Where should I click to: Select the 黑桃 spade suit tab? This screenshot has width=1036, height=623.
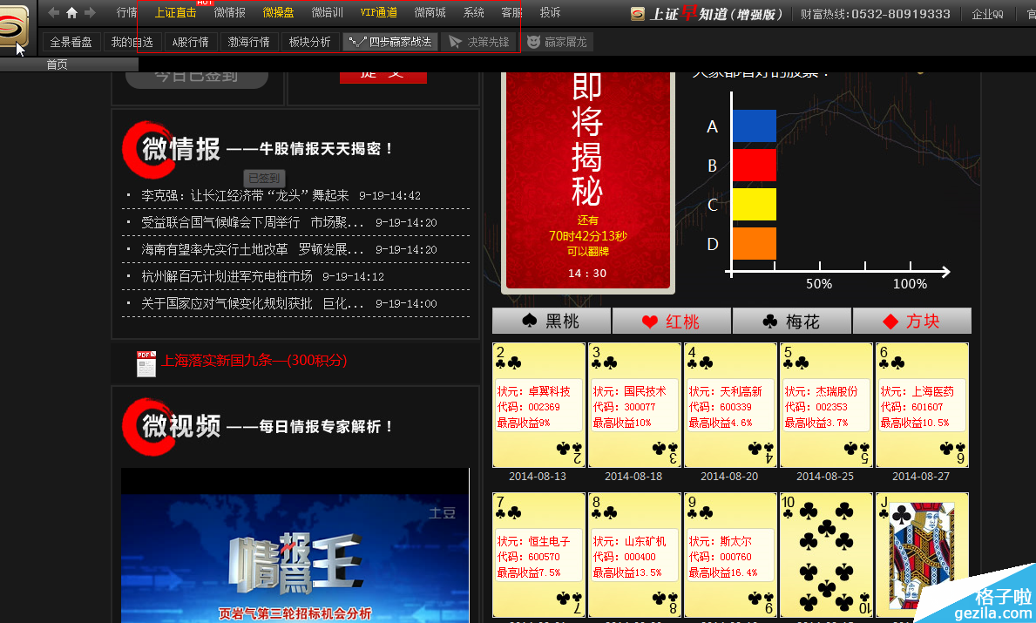click(x=552, y=322)
